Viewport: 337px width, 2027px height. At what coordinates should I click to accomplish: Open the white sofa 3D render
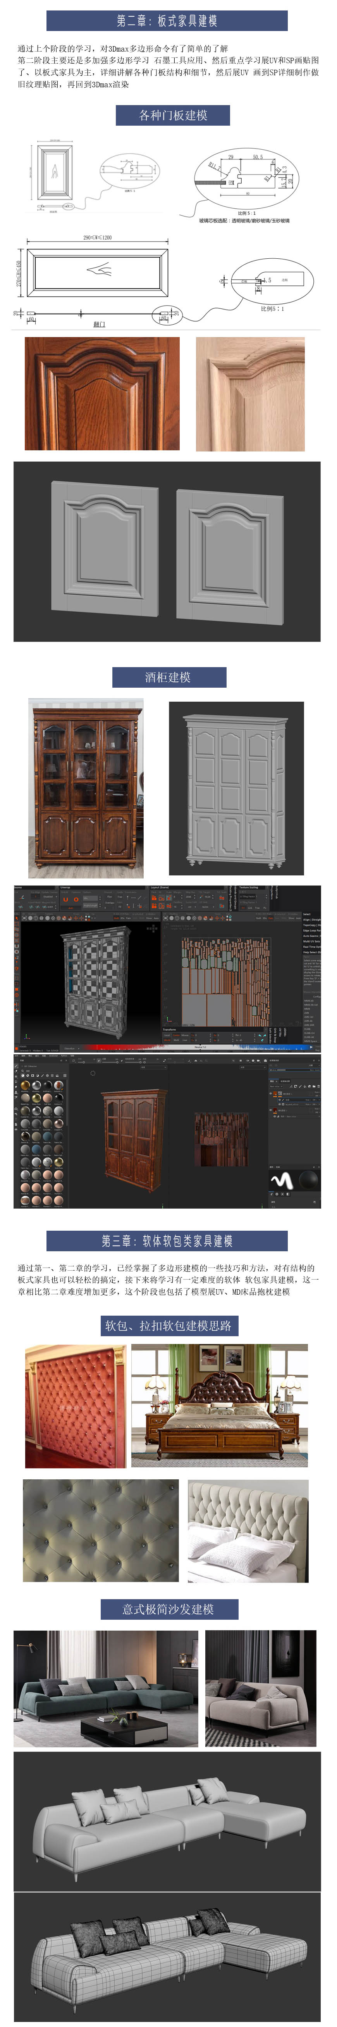coord(167,1822)
